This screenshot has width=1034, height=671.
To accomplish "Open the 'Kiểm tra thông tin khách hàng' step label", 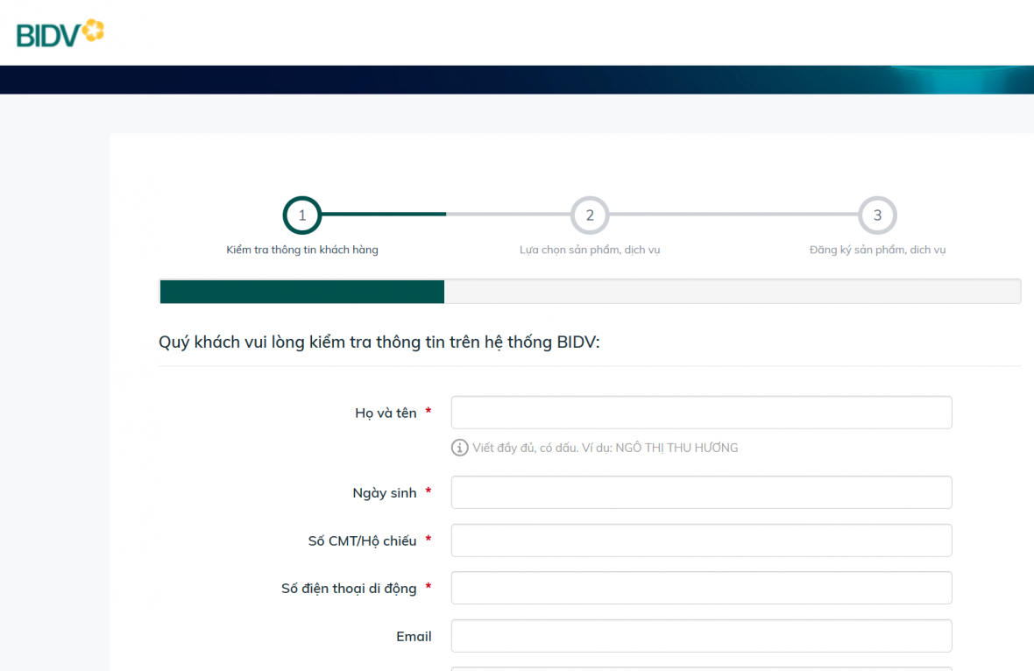I will [302, 250].
